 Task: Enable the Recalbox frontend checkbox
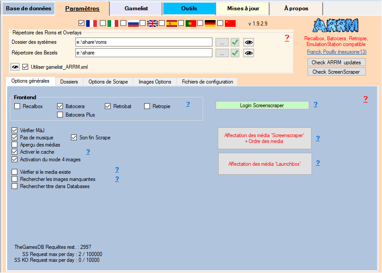(17, 106)
